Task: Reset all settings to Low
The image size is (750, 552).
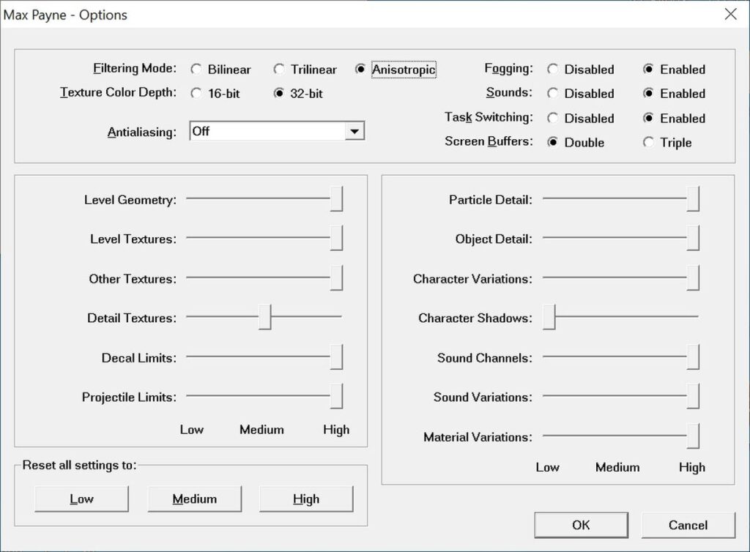Action: (x=81, y=499)
